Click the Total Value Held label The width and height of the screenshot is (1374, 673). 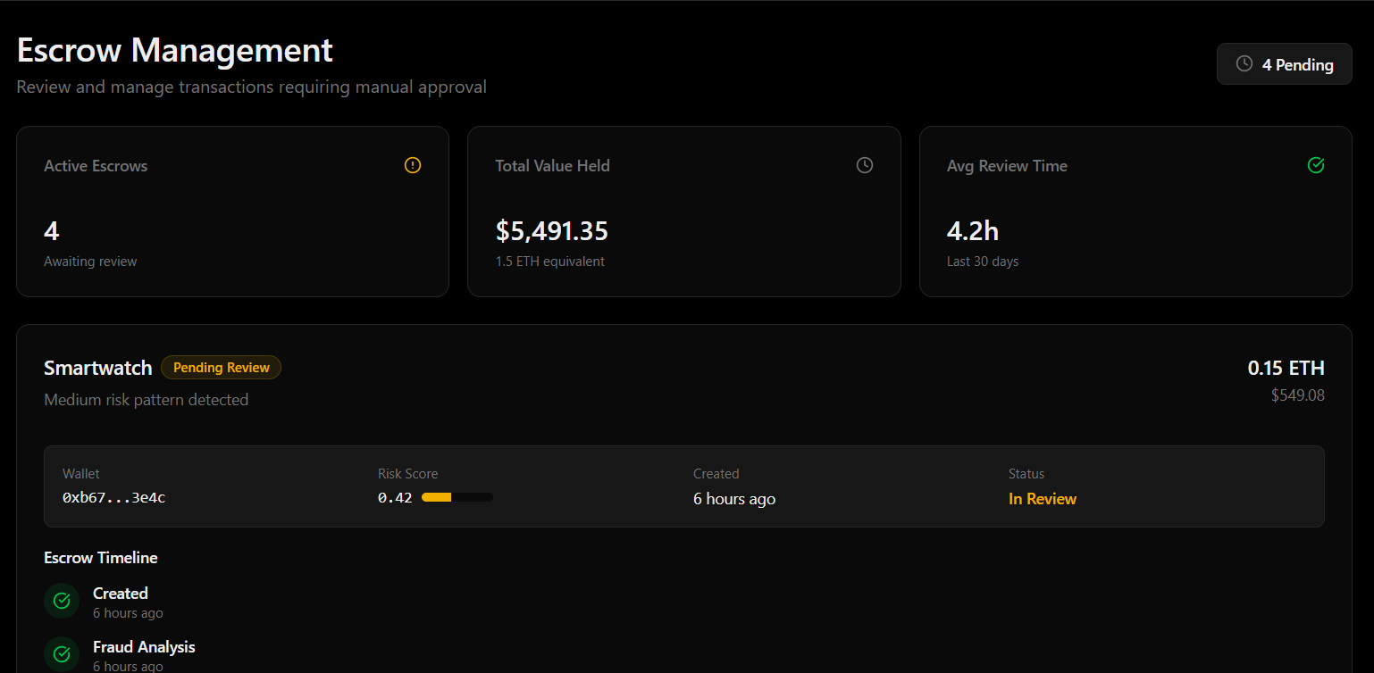pos(553,166)
